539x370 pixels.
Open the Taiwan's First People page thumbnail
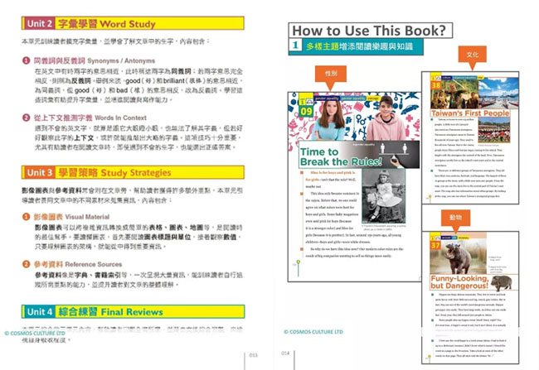470,138
